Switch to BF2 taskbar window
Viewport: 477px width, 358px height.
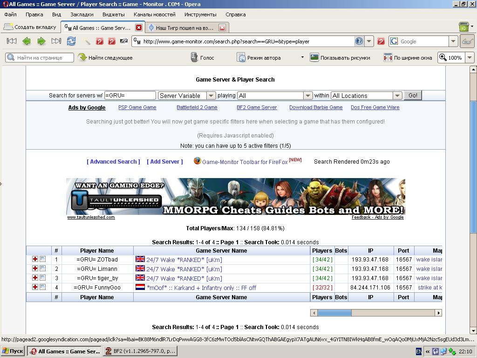[x=140, y=351]
